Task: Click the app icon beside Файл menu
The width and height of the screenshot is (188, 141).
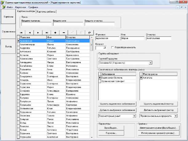Action: (3, 6)
